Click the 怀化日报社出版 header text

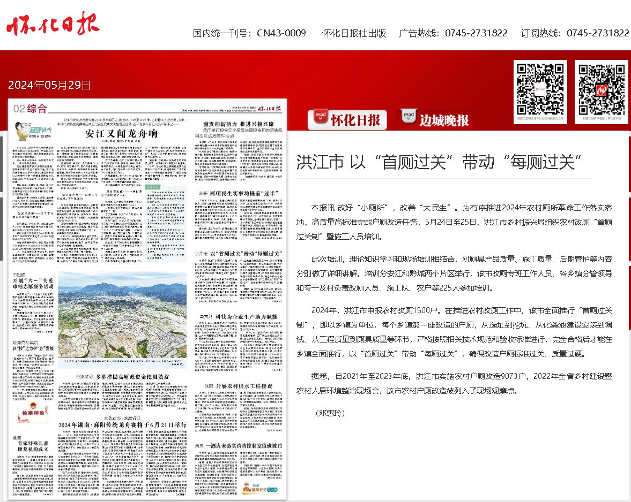[354, 33]
